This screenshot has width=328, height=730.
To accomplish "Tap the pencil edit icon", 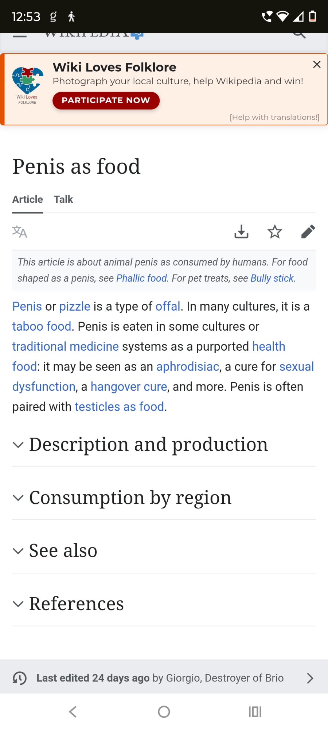I will tap(308, 232).
